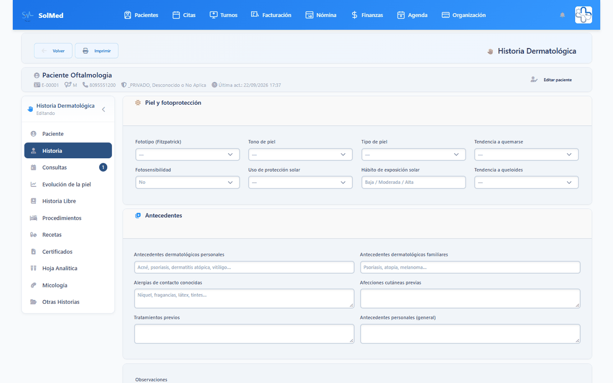Click the SolMed logo icon

pos(28,15)
